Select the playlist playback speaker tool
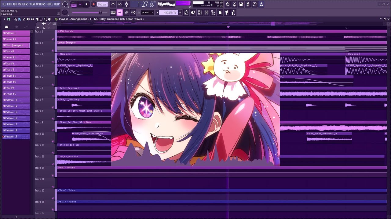This screenshot has width=391, height=219. (49, 19)
